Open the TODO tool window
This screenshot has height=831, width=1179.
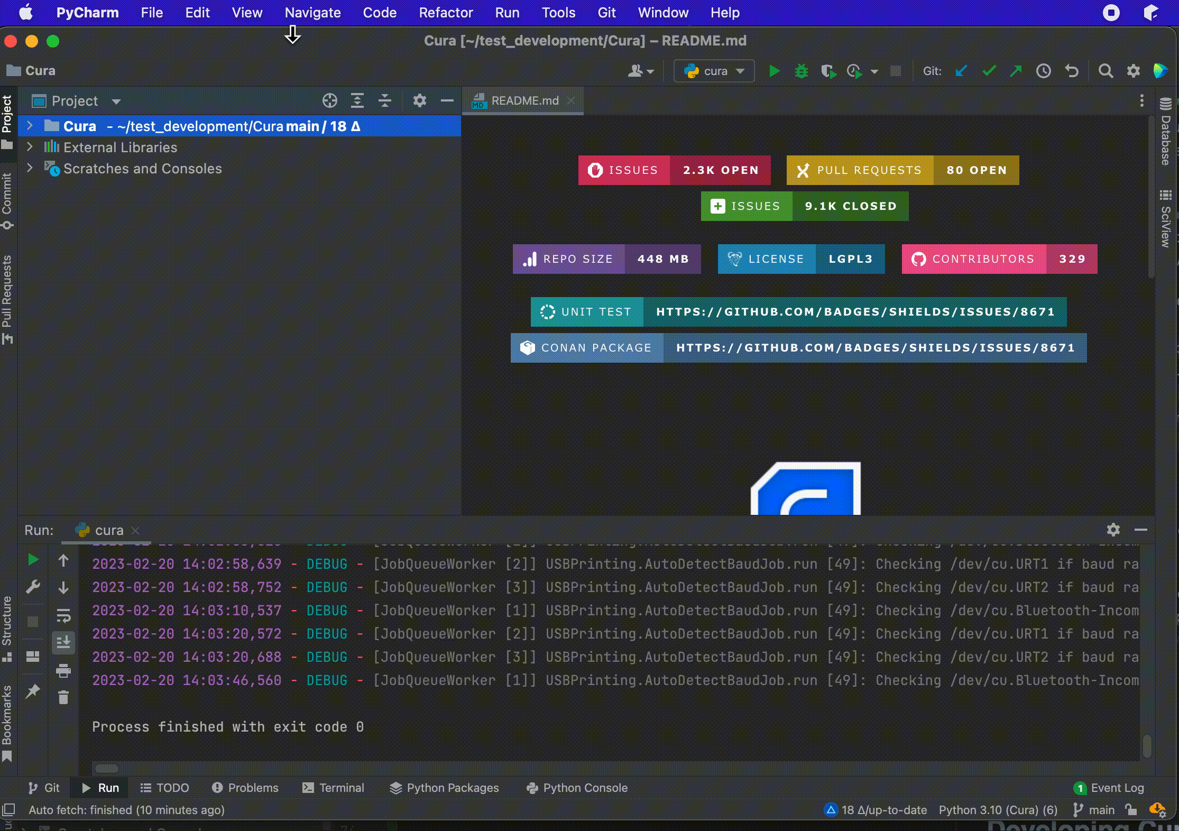(164, 788)
